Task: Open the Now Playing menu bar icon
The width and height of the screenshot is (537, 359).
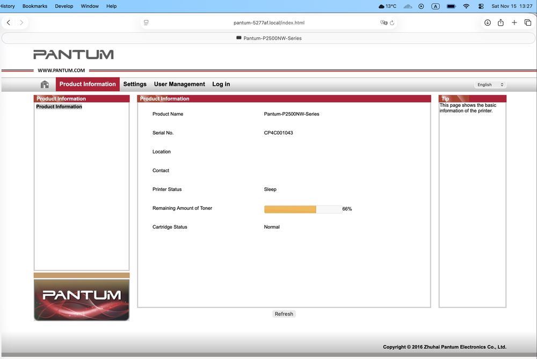Action: click(x=421, y=6)
